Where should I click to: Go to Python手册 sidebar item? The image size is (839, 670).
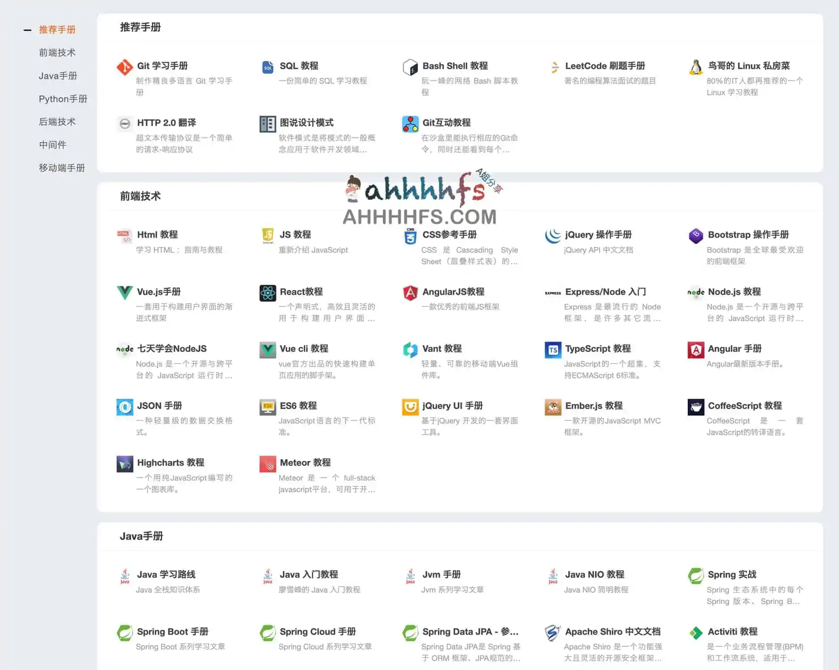click(x=63, y=99)
